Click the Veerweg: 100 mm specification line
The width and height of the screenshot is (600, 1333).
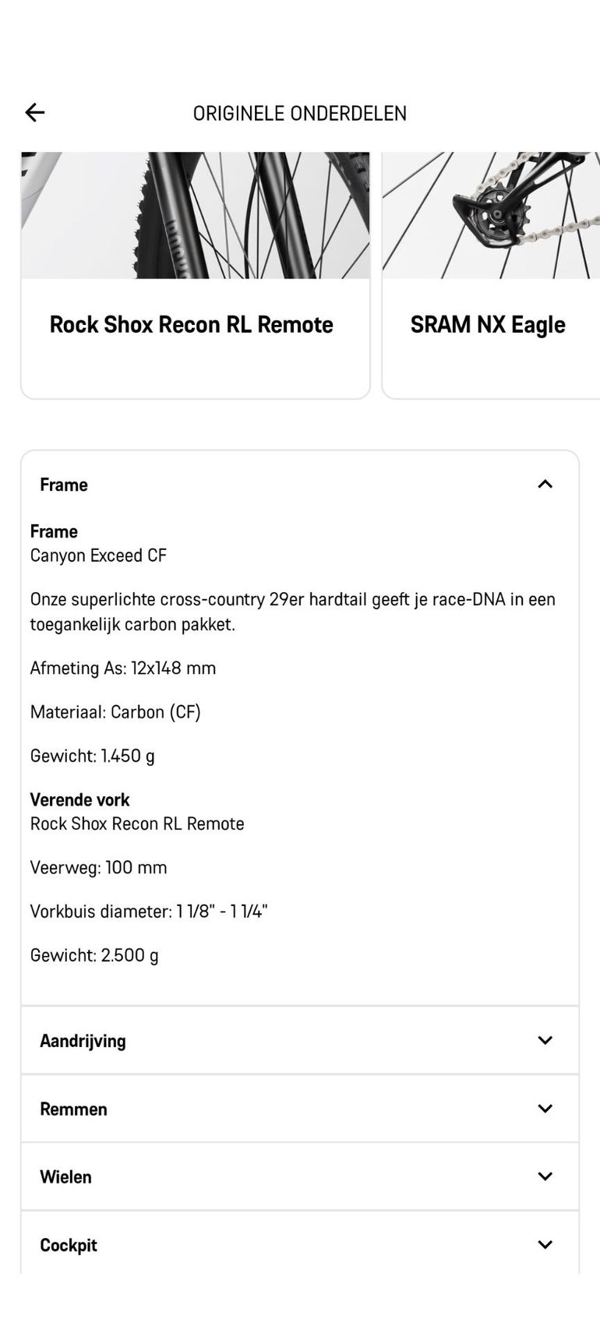coord(98,867)
